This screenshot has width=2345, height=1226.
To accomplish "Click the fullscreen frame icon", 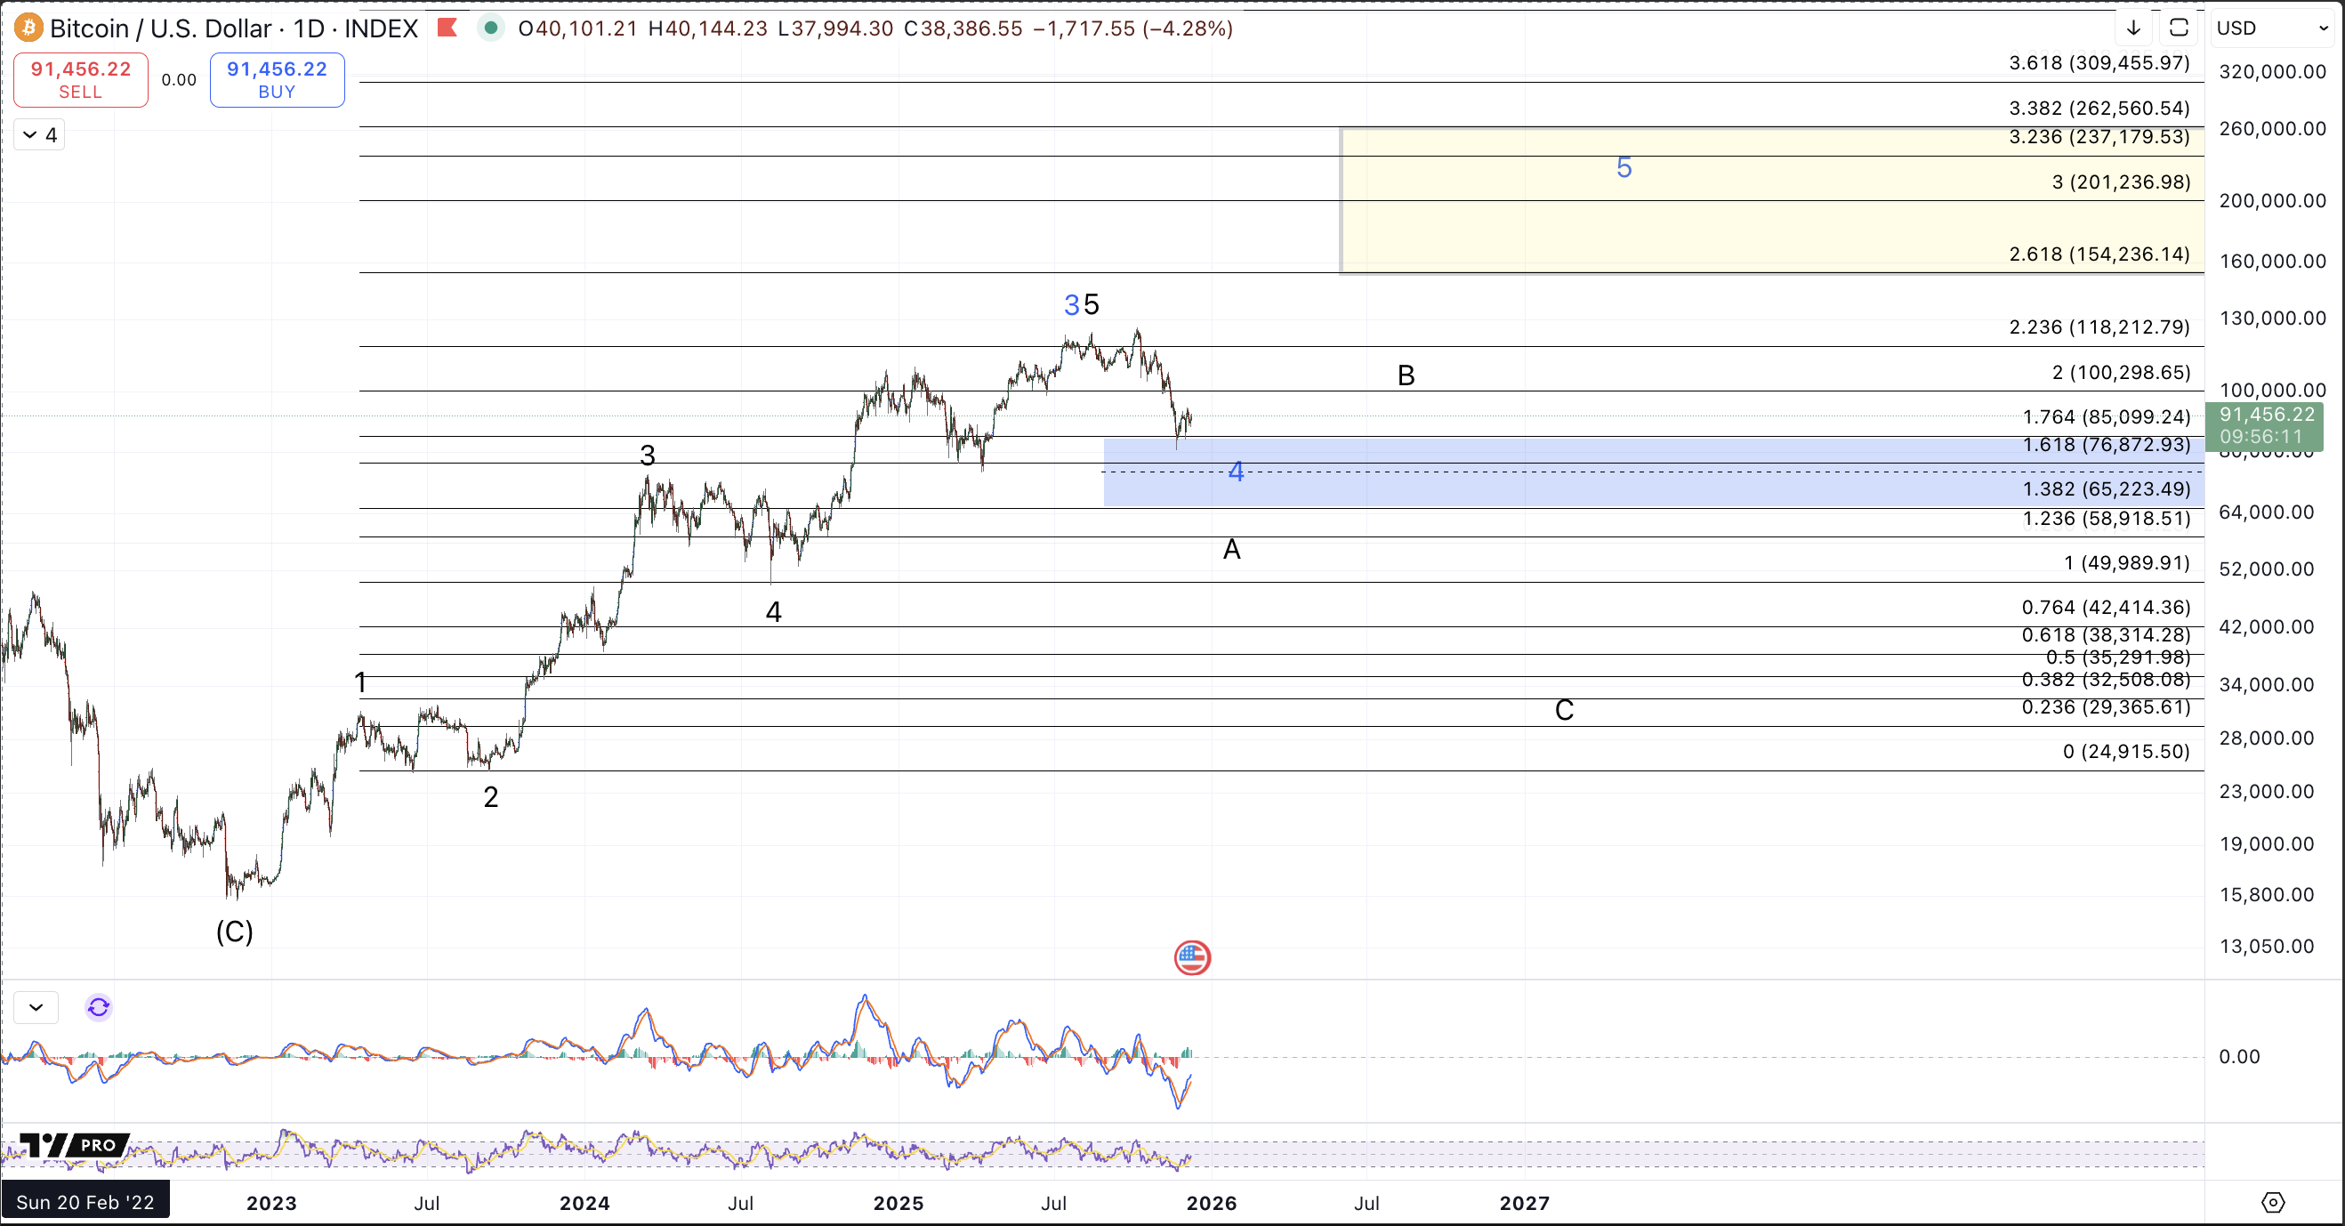I will click(2179, 28).
